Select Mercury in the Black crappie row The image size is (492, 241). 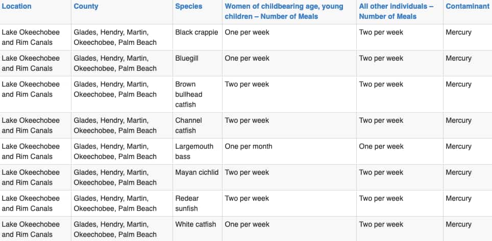coord(458,32)
